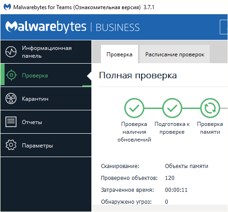Click the quarantine radiation icon
Screen dimensions: 228x212
click(x=11, y=98)
